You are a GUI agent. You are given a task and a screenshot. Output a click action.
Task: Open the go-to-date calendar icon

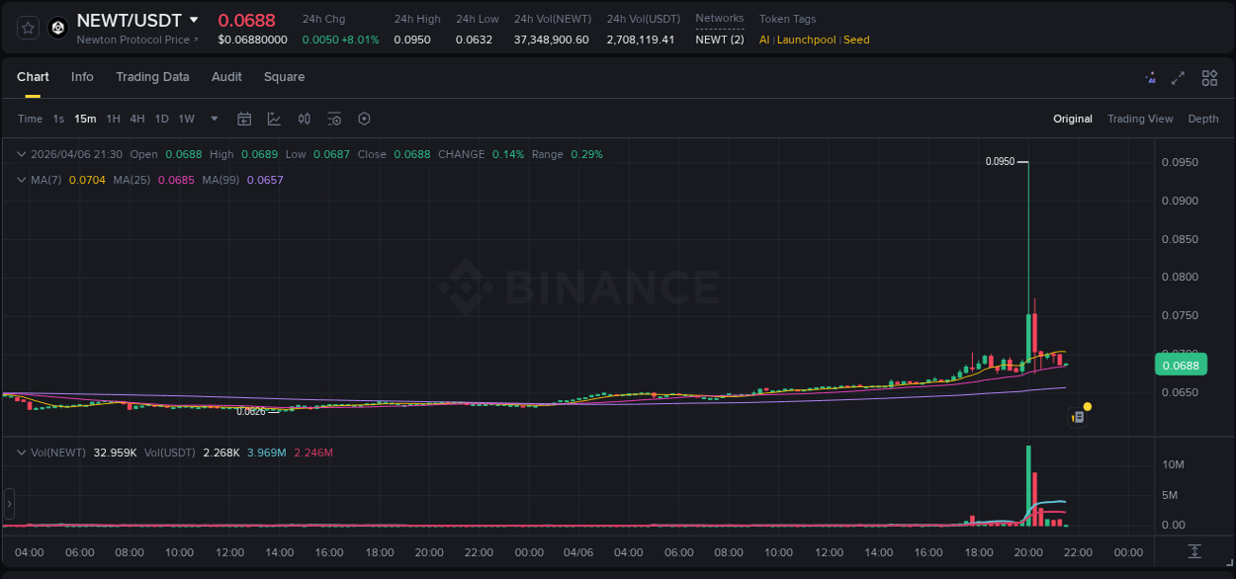pyautogui.click(x=244, y=119)
